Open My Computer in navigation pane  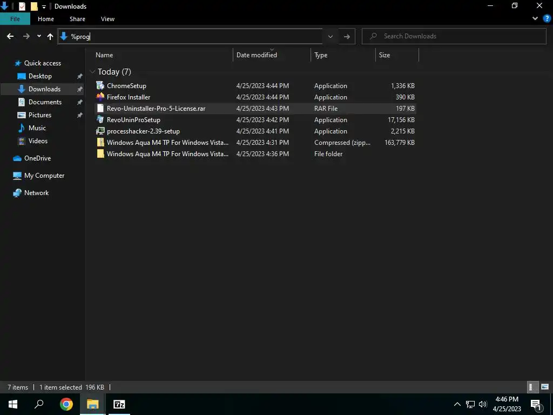(x=44, y=176)
